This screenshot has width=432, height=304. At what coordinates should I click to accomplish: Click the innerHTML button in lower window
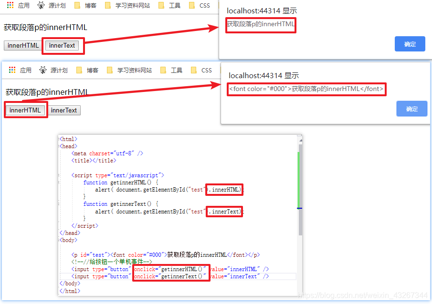pos(25,110)
